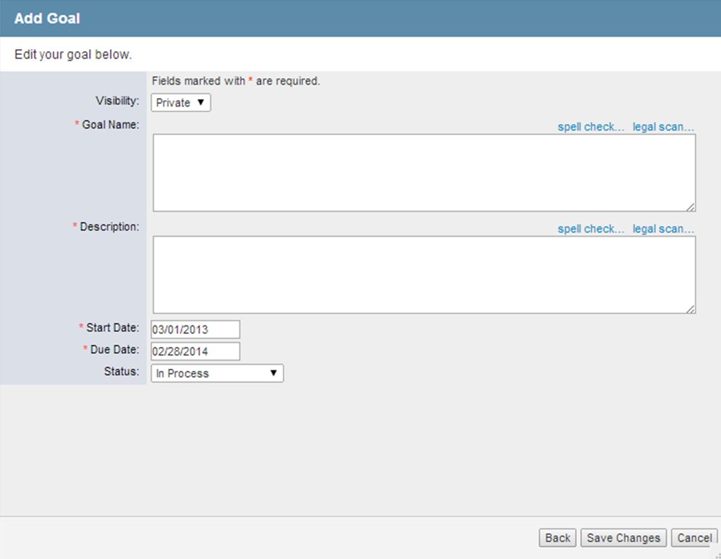
Task: Run spell check for Goal Name
Action: (x=590, y=127)
